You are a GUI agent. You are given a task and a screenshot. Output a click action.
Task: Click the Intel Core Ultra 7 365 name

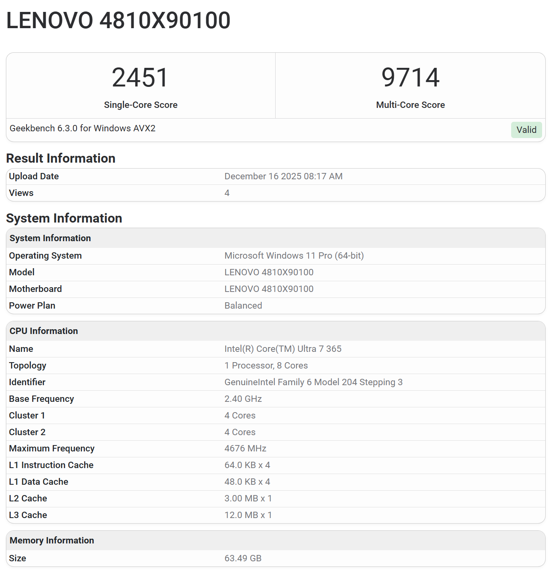pos(283,349)
